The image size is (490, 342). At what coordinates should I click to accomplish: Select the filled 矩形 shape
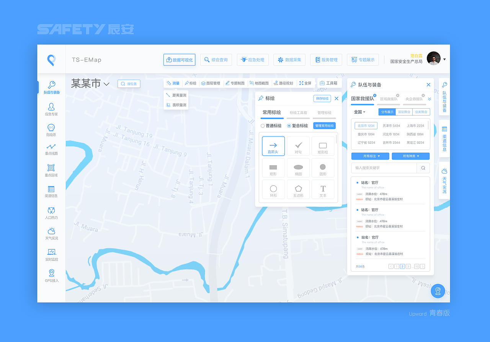[273, 168]
